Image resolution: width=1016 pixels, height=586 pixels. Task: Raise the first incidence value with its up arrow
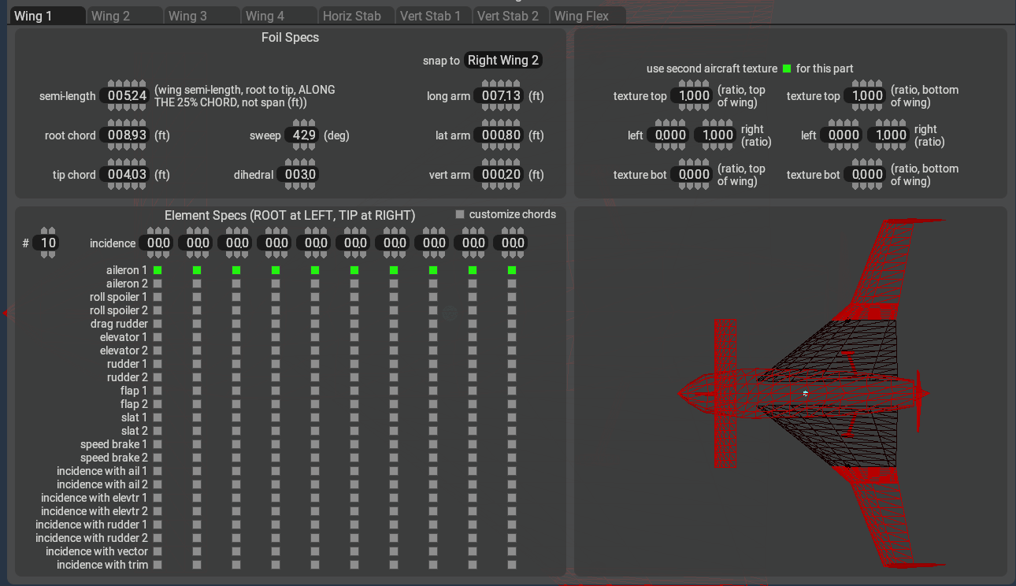point(157,230)
